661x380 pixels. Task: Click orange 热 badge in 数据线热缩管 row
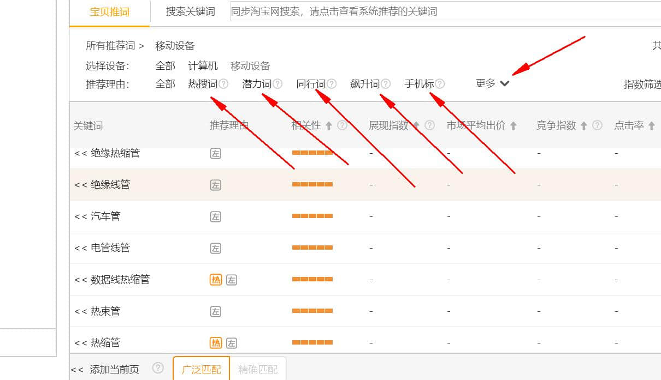point(216,280)
